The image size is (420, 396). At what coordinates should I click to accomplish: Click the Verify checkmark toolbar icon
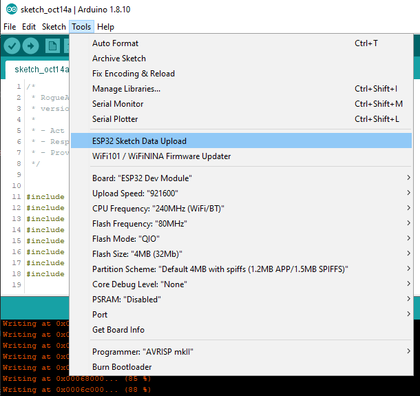(x=12, y=46)
